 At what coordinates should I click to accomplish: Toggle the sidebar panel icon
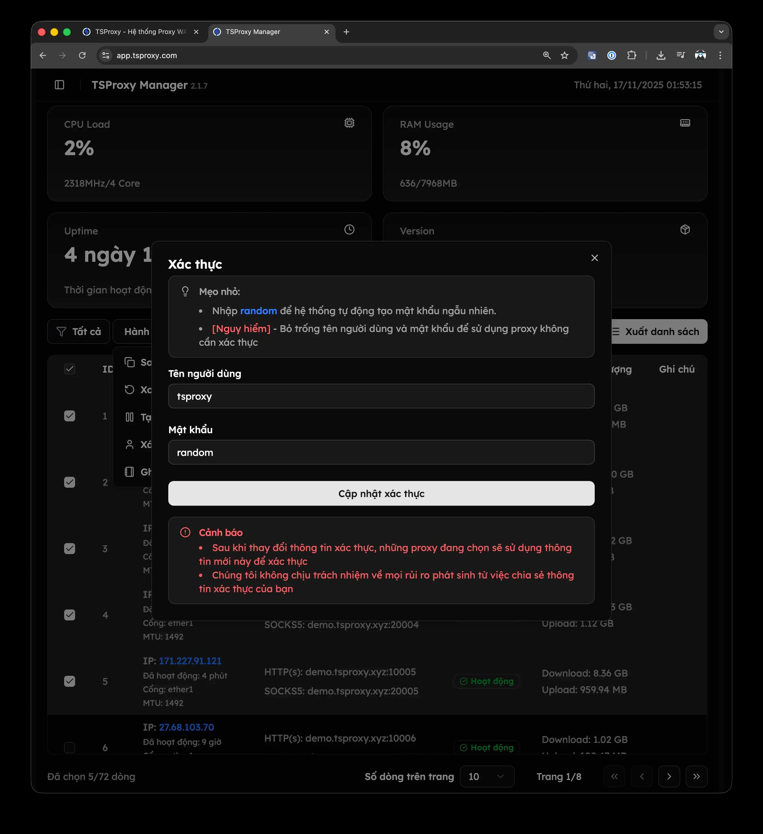(x=59, y=85)
